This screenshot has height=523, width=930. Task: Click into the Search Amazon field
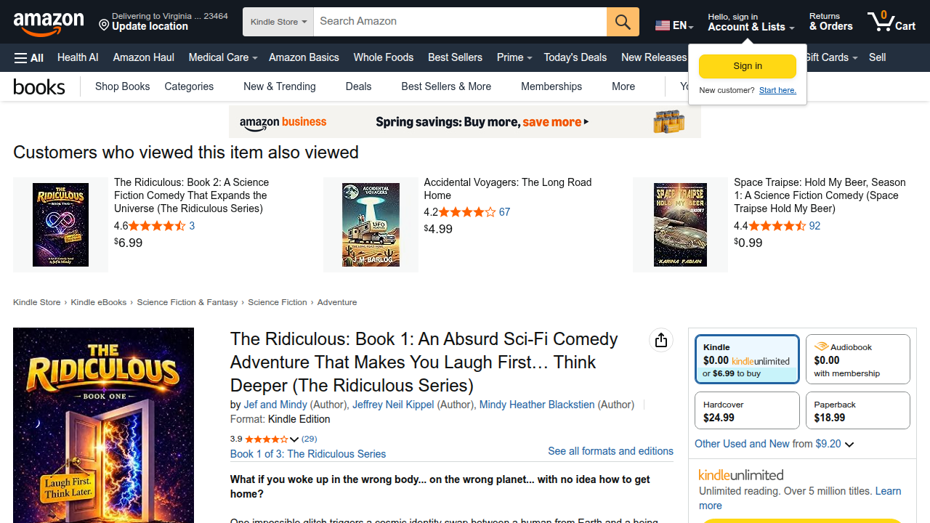(460, 22)
